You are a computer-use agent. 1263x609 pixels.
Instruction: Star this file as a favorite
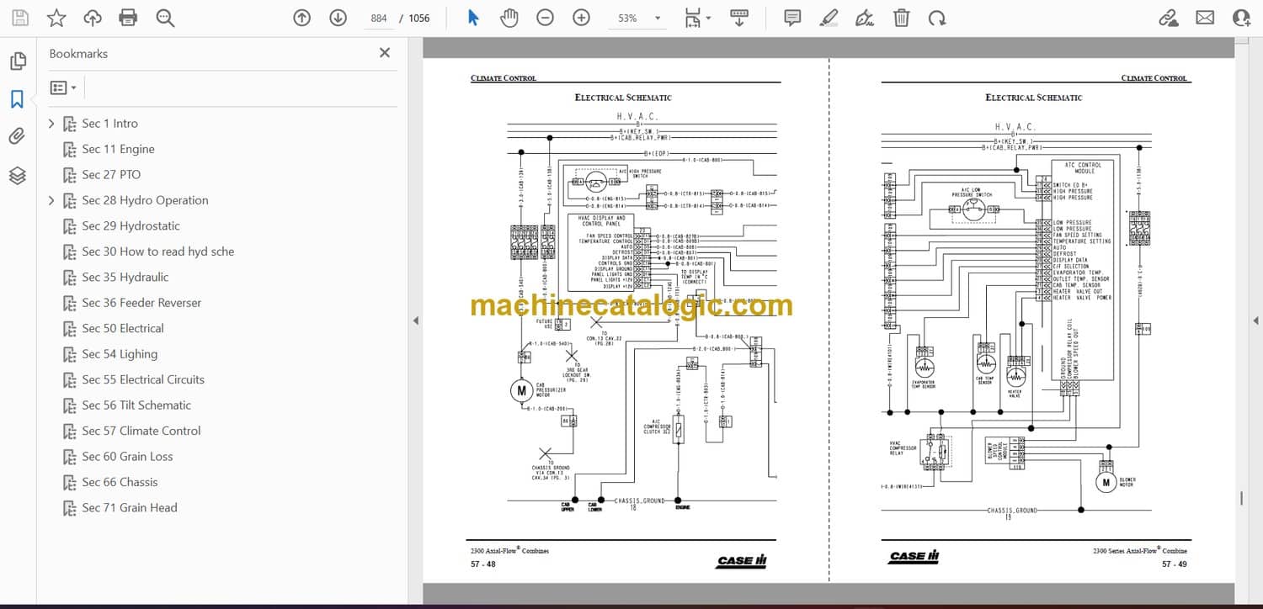pos(56,18)
